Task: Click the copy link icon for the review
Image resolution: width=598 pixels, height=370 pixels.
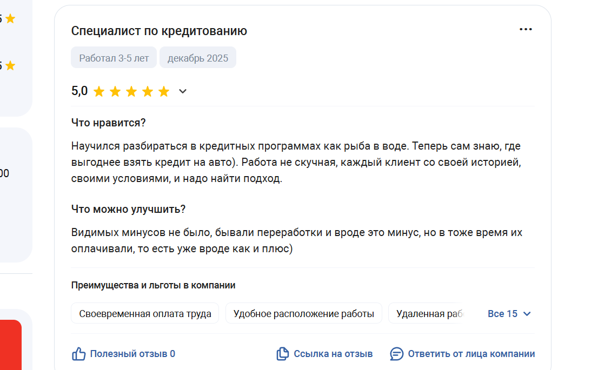Action: [282, 354]
